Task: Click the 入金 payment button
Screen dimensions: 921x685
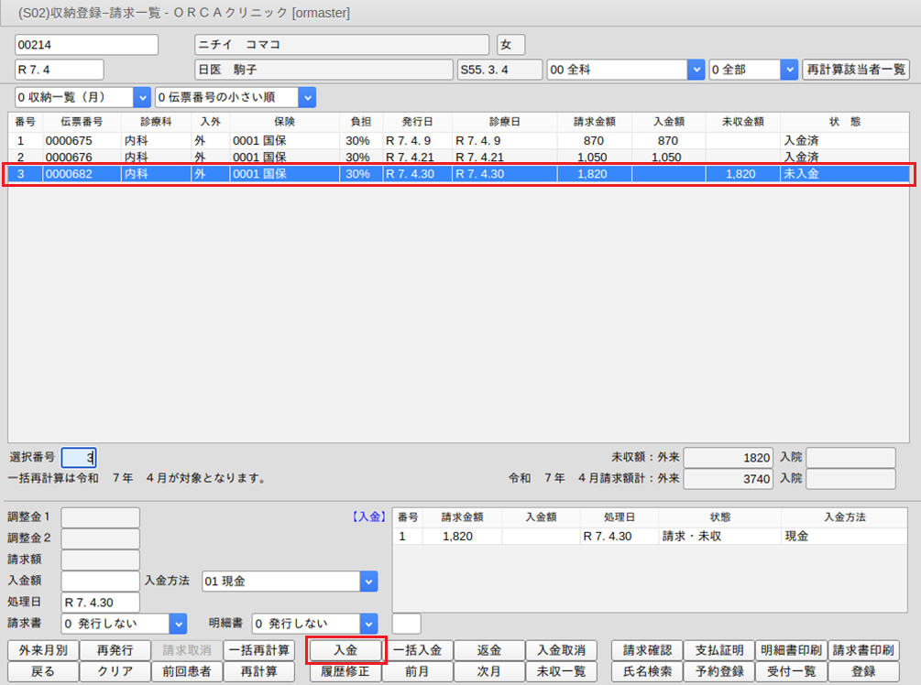Action: (345, 650)
